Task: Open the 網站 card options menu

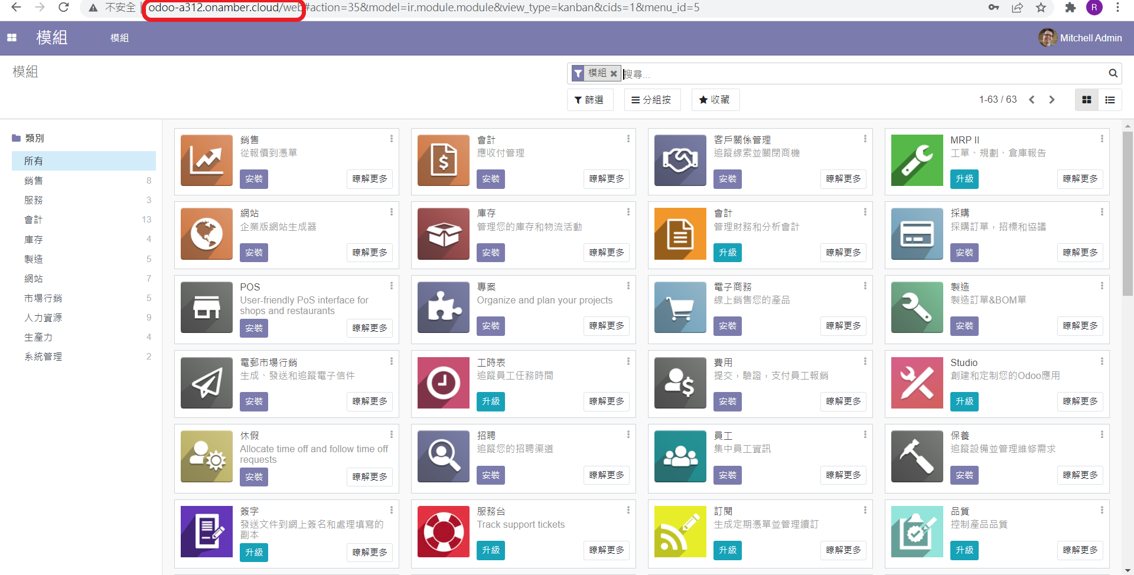Action: pyautogui.click(x=391, y=212)
